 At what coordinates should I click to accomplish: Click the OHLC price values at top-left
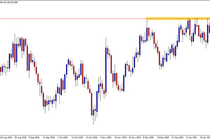coord(11,2)
